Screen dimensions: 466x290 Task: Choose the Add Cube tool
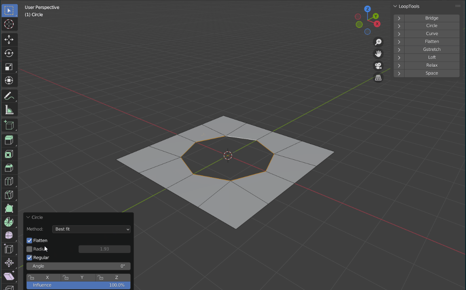tap(9, 125)
